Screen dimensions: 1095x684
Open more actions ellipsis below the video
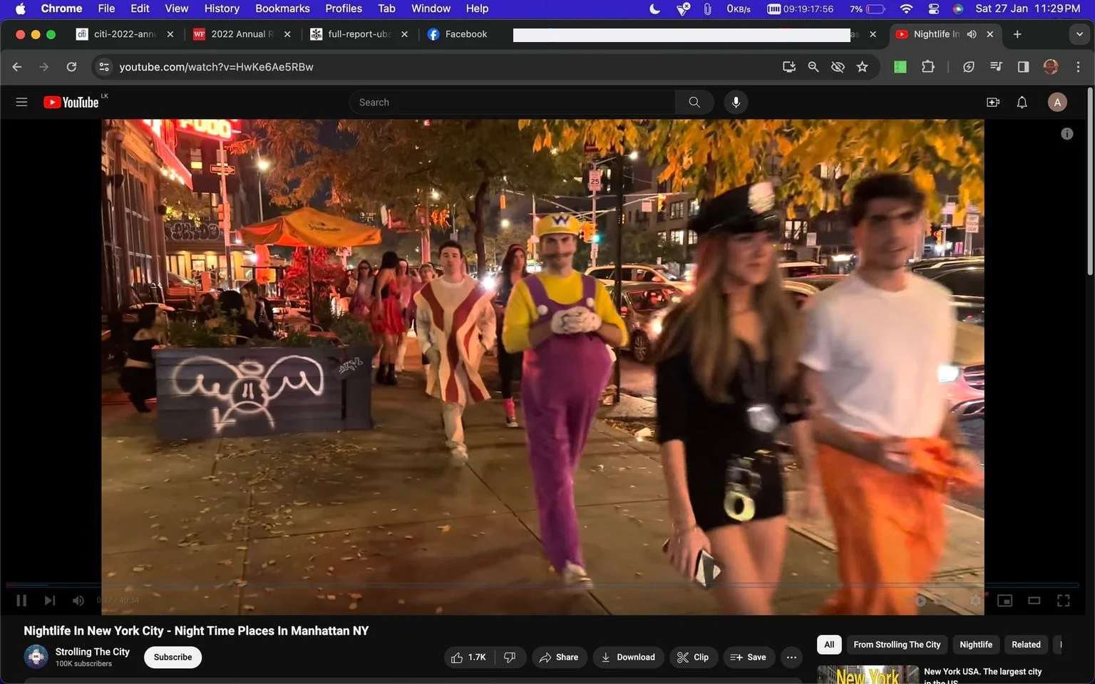(x=791, y=657)
